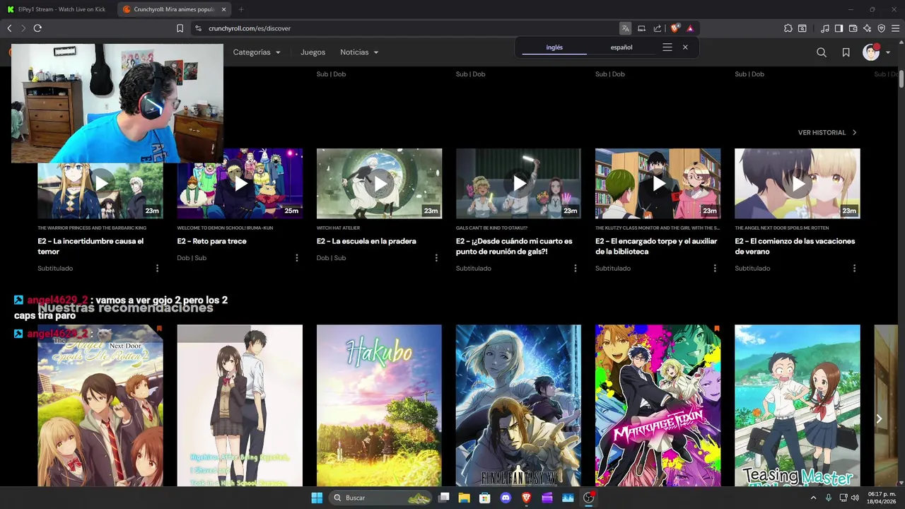This screenshot has width=905, height=509.
Task: Open a new browser tab
Action: [241, 9]
